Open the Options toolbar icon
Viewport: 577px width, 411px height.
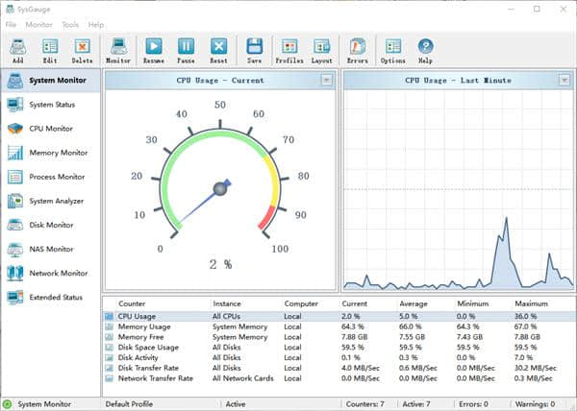392,48
